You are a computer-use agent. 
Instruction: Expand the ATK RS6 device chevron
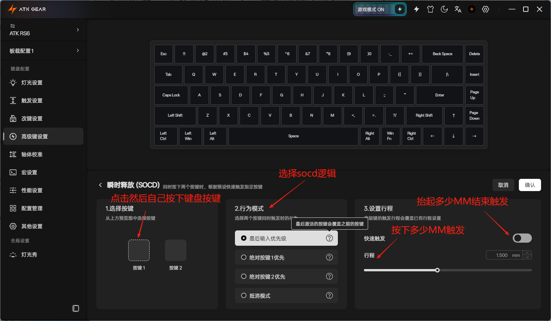(x=78, y=29)
